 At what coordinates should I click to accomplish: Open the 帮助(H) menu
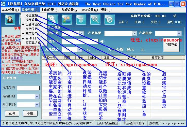(106, 10)
